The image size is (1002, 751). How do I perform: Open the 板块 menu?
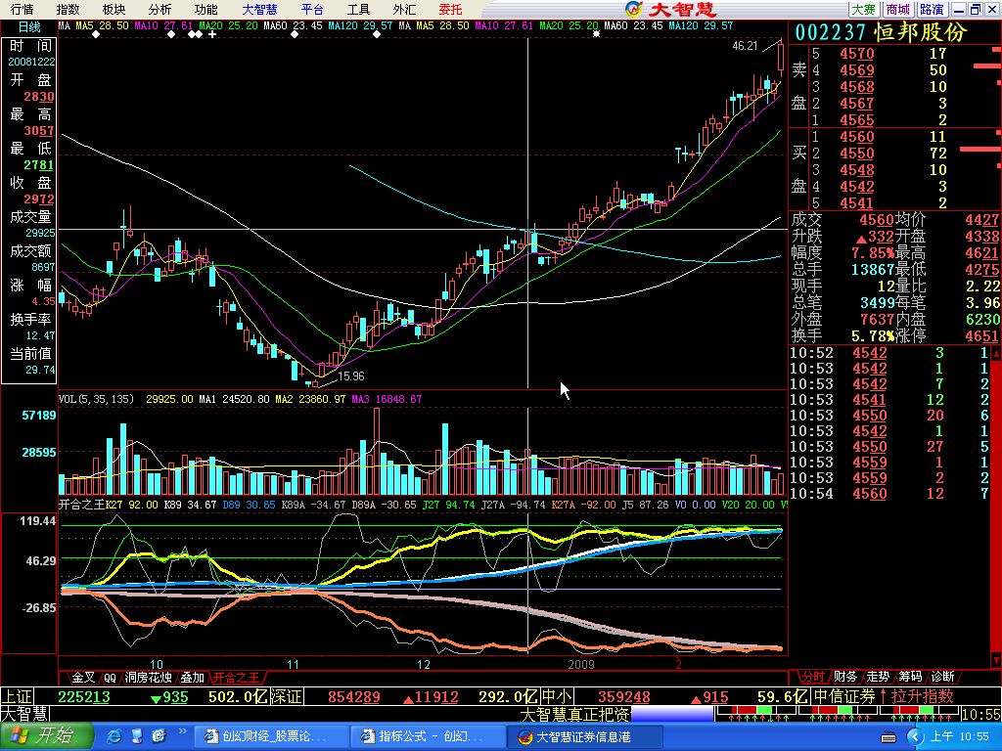click(114, 9)
